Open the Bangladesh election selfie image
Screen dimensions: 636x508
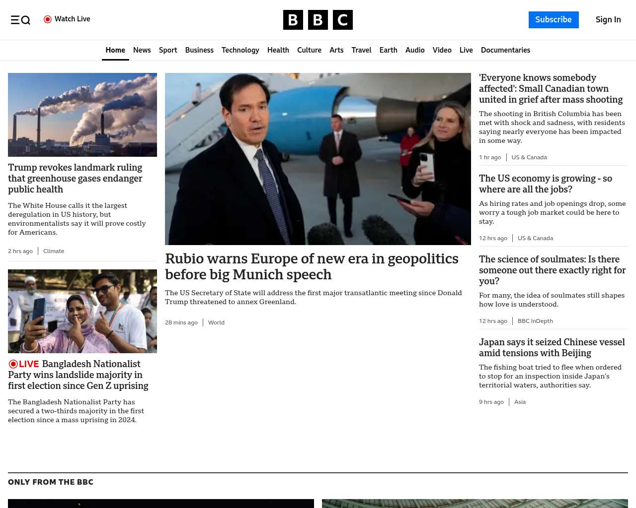click(82, 311)
